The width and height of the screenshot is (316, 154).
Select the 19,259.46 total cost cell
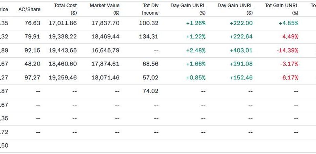[x=63, y=78]
